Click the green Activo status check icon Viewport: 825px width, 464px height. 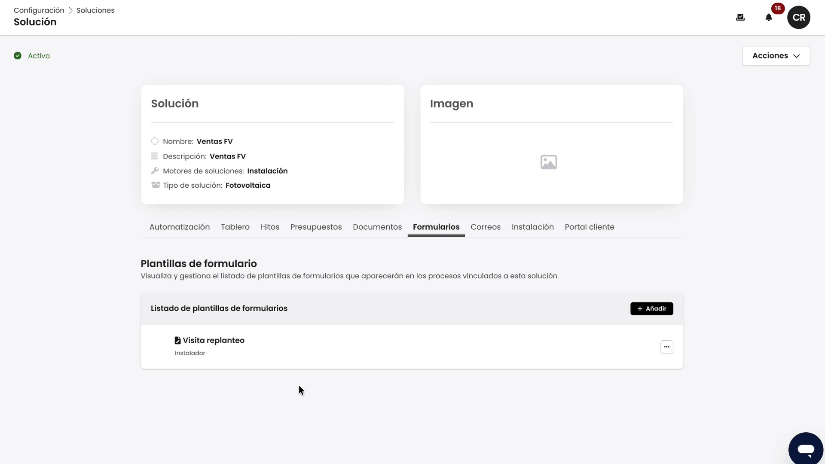[x=18, y=56]
